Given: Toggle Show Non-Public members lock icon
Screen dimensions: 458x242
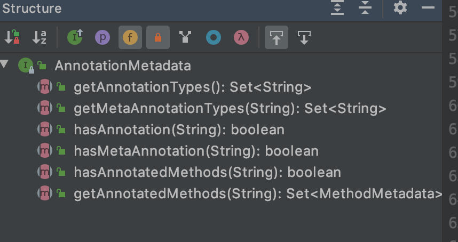Looking at the screenshot, I should [x=158, y=37].
